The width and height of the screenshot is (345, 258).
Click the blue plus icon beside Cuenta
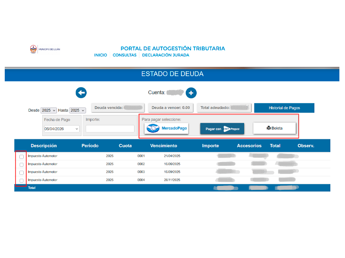[191, 92]
